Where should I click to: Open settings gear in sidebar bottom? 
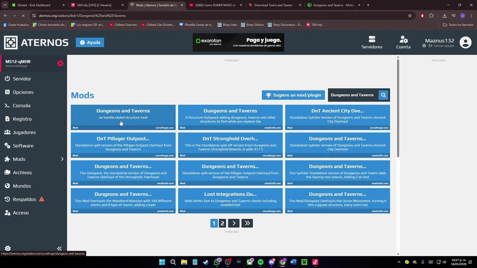coord(7,248)
